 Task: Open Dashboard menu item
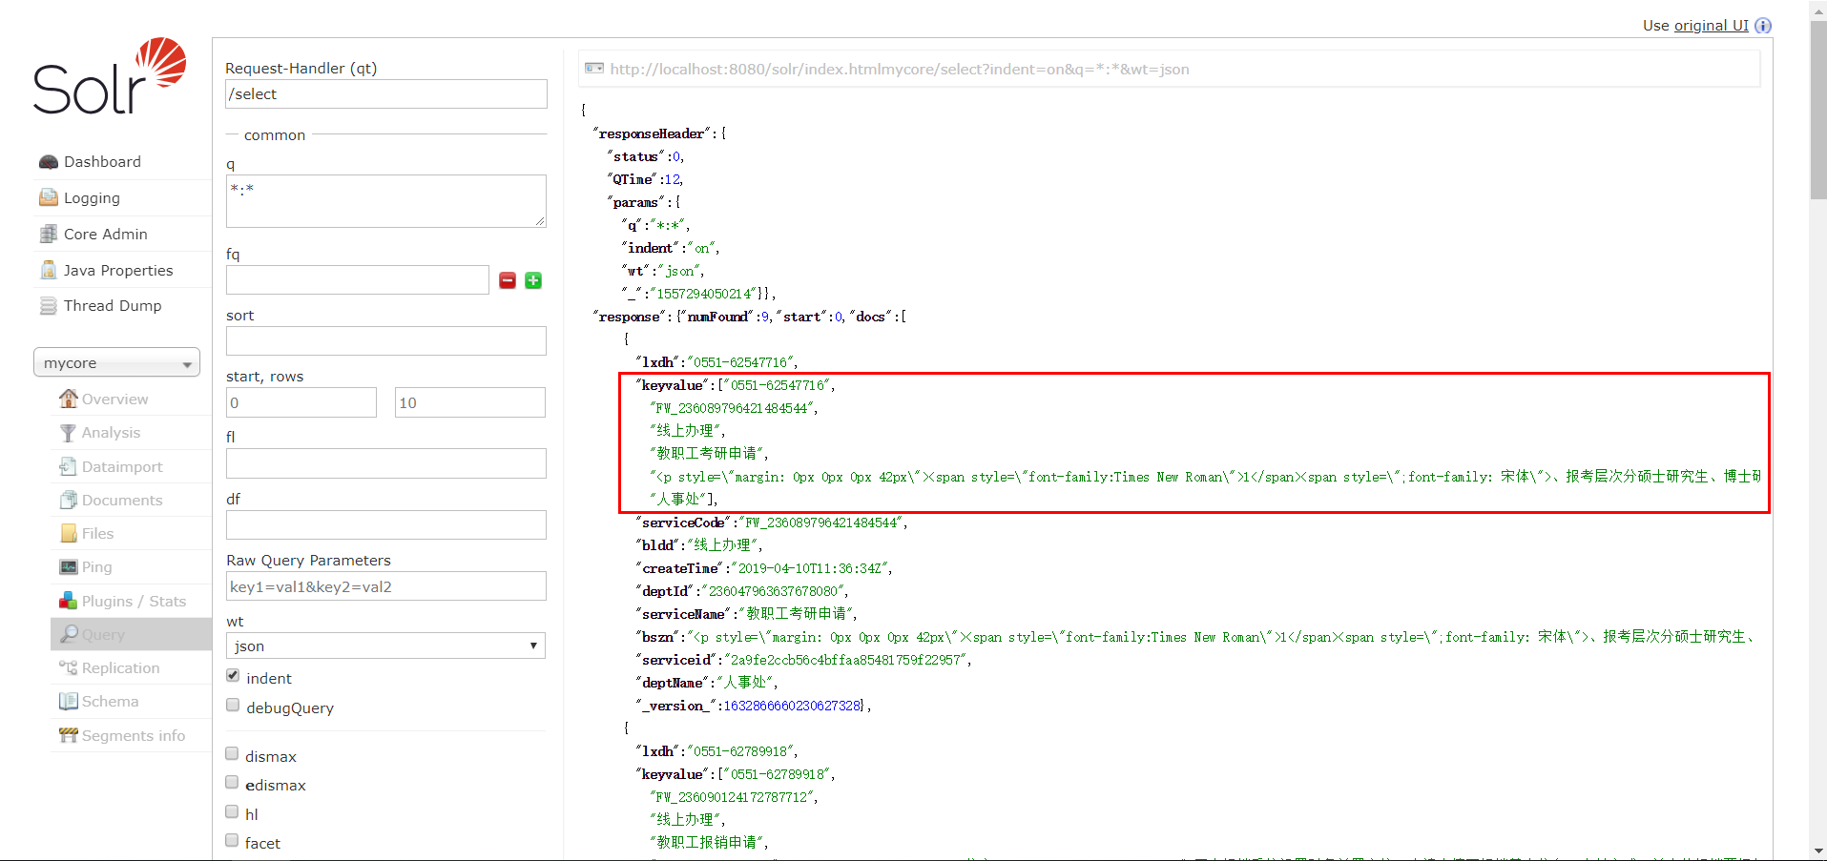point(102,162)
